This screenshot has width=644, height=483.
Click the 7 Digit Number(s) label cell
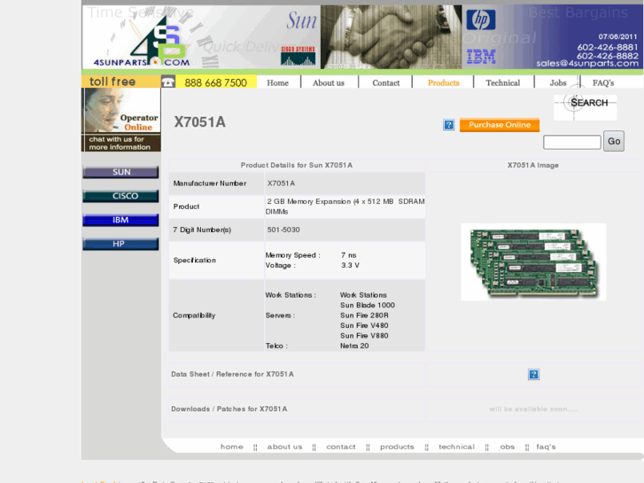click(216, 230)
